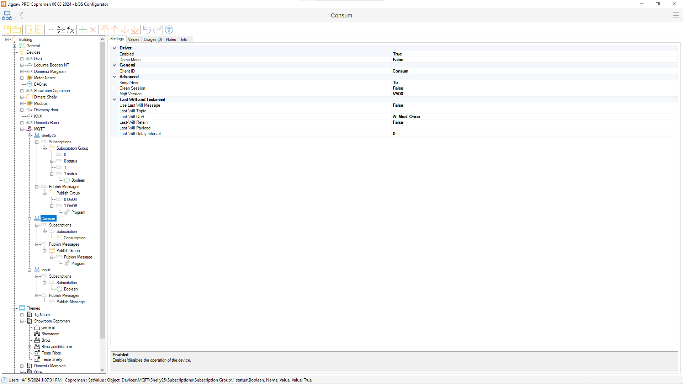
Task: Click the green plus add icon
Action: click(83, 30)
